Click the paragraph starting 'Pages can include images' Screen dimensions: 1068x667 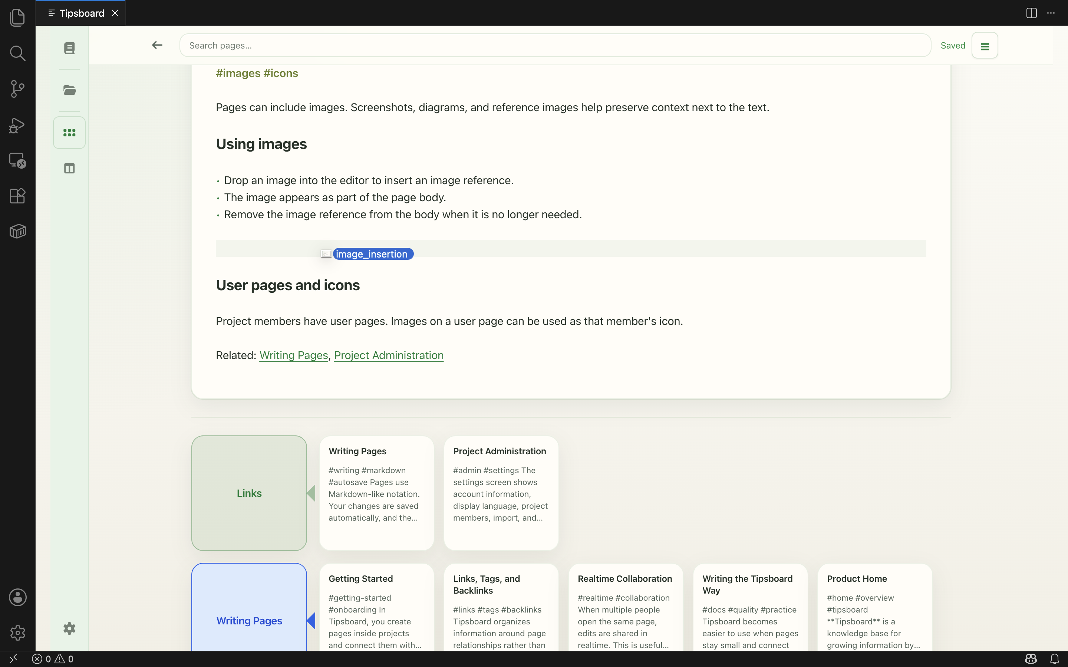492,107
